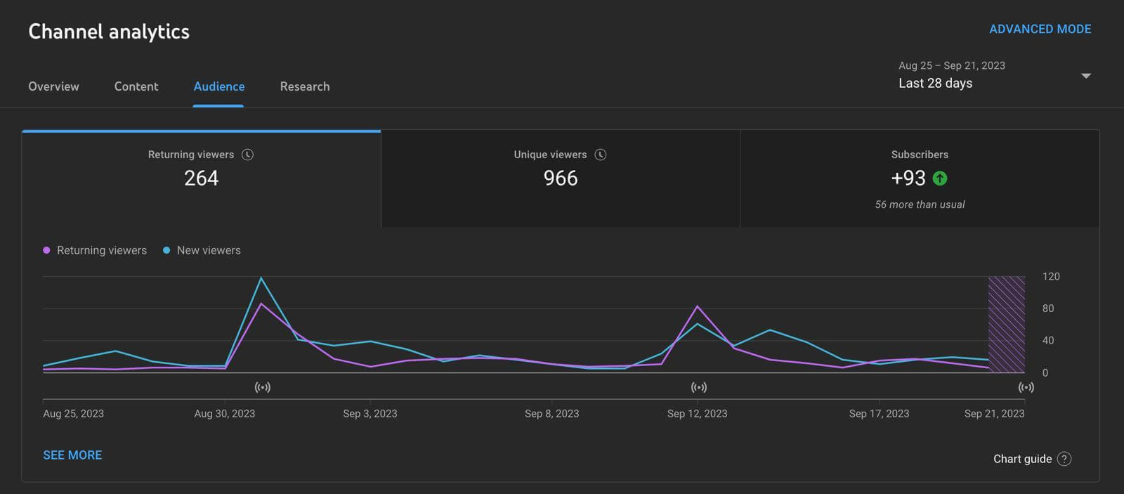Click the Aug 25, 2023 axis label

coord(73,414)
